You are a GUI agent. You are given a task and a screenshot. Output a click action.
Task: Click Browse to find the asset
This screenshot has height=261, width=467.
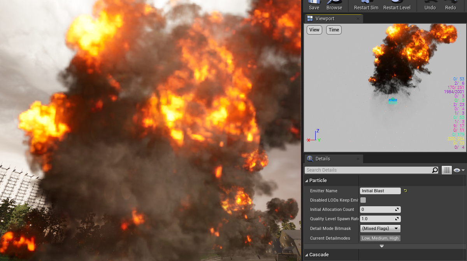334,5
